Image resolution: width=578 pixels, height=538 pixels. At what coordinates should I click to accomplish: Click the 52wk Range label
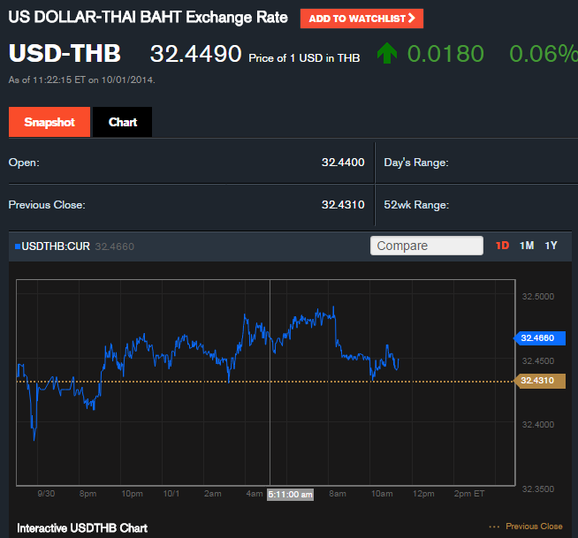tap(416, 205)
